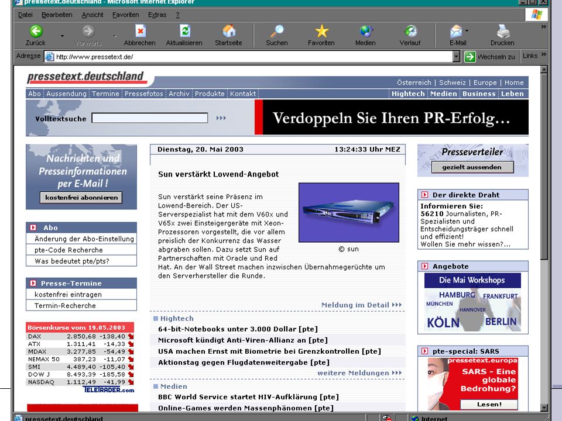Viewport: 562px width, 421px height.
Task: Read Microsoft kündigt Anti-Viren-Allianz an article
Action: [243, 340]
